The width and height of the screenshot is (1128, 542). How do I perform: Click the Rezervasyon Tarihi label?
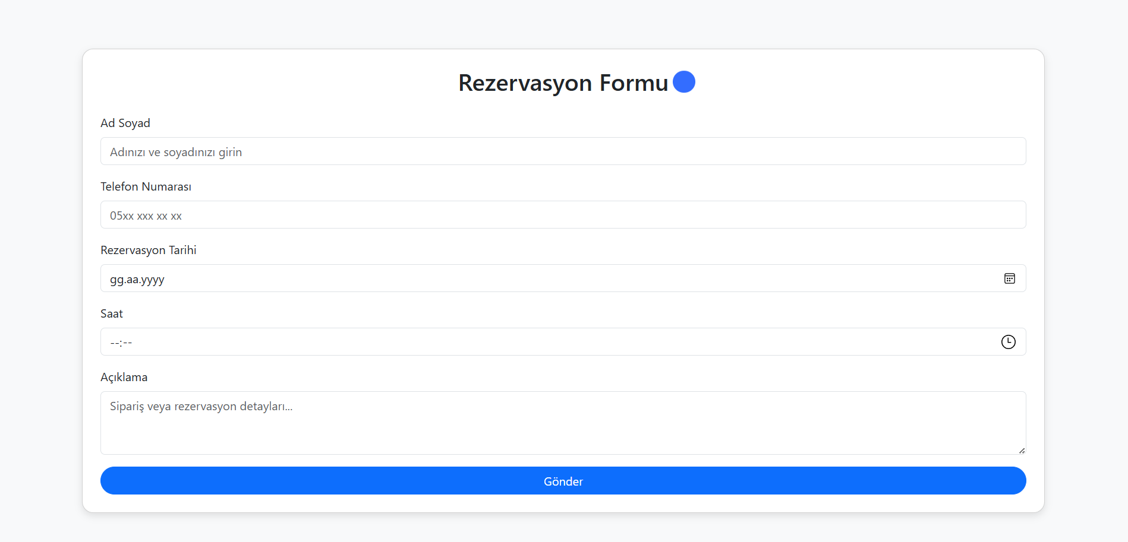(x=149, y=250)
